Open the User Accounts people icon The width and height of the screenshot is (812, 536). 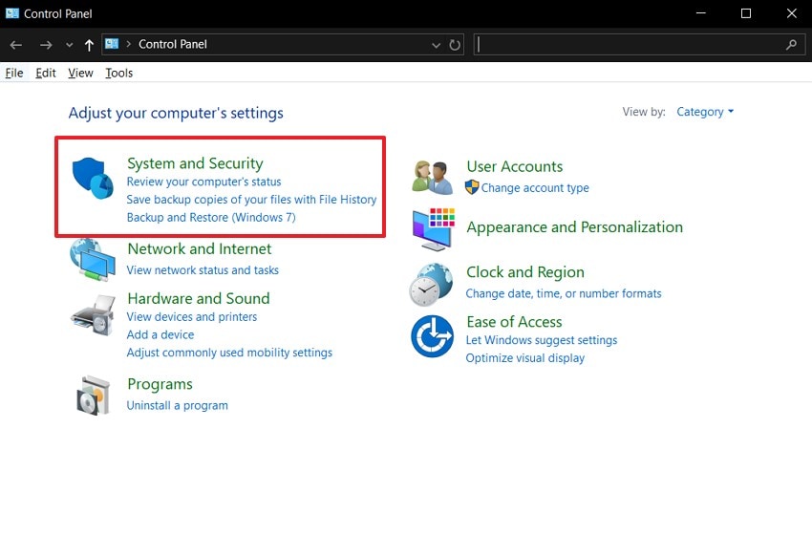tap(433, 178)
